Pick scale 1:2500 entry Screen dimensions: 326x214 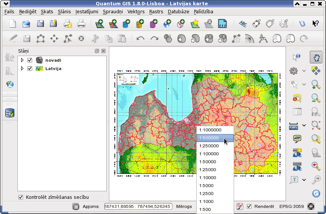pyautogui.click(x=215, y=194)
